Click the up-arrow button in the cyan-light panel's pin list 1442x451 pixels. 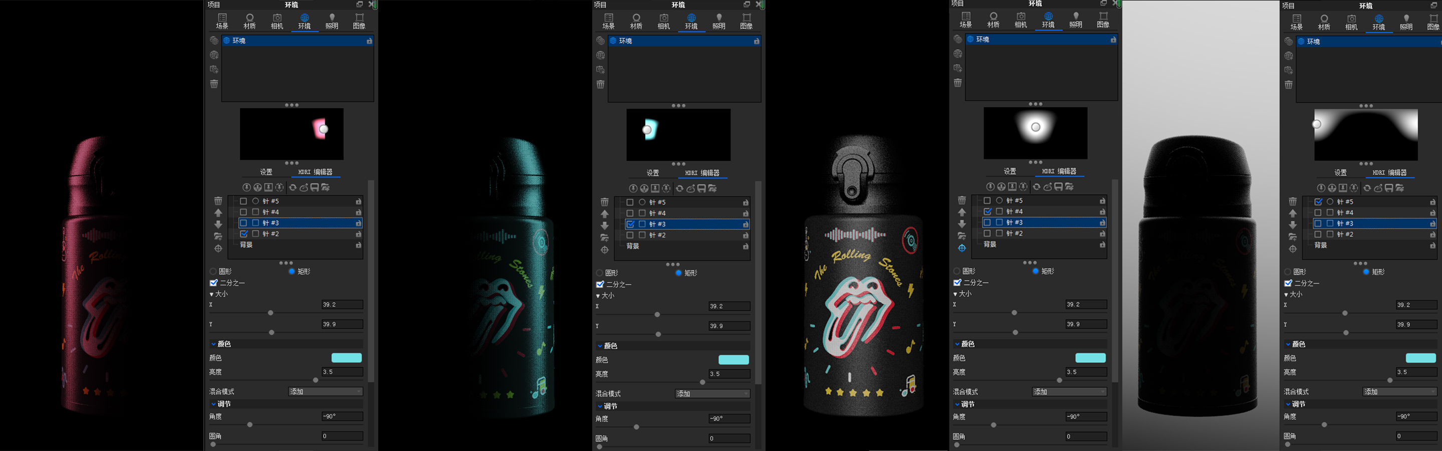click(x=605, y=214)
